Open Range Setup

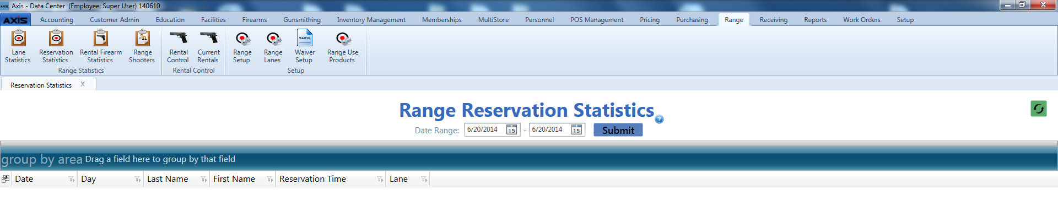click(242, 46)
